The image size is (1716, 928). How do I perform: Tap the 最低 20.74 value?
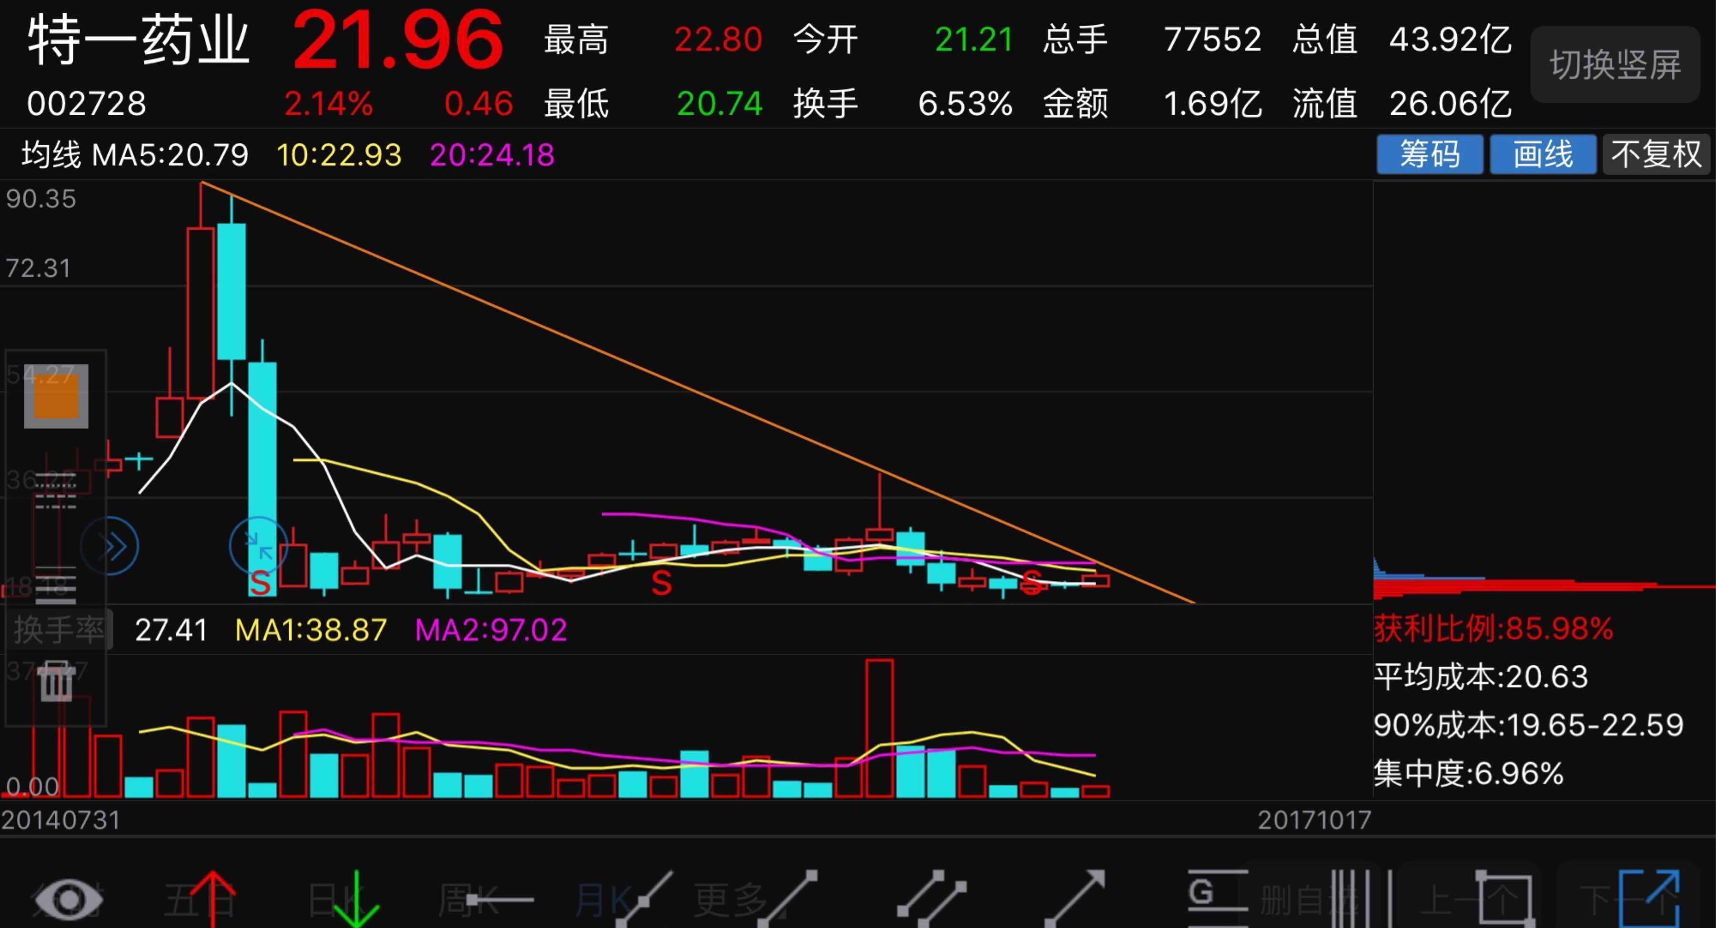[719, 104]
